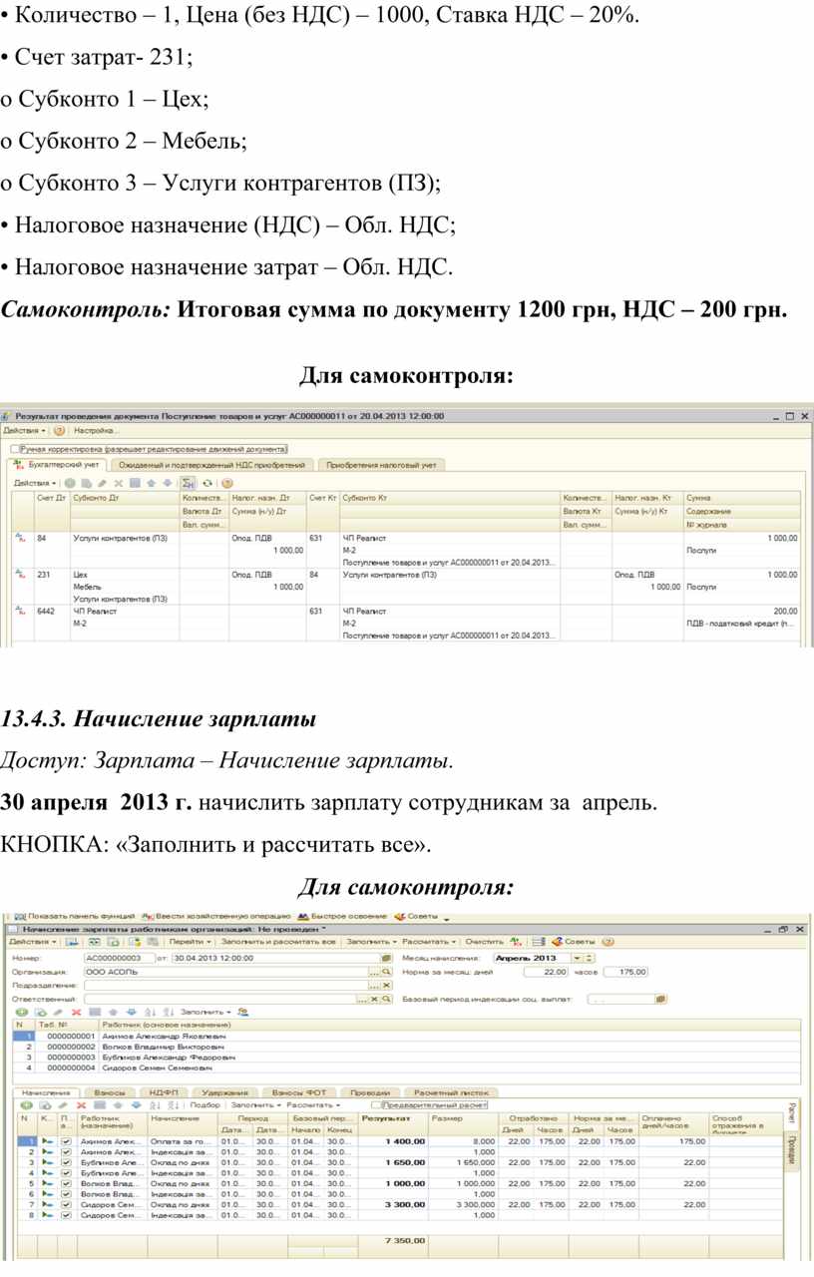Enable the Ручная корректировка checkbox
Screen dimensions: 814x1277
(15, 449)
